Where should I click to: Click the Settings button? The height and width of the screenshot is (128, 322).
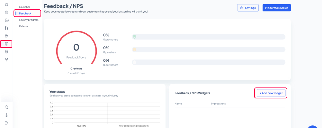point(248,8)
